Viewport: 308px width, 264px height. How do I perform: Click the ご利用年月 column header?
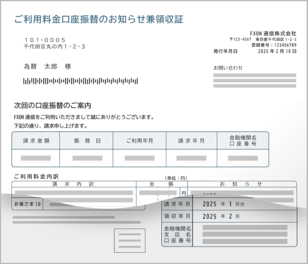pyautogui.click(x=139, y=140)
